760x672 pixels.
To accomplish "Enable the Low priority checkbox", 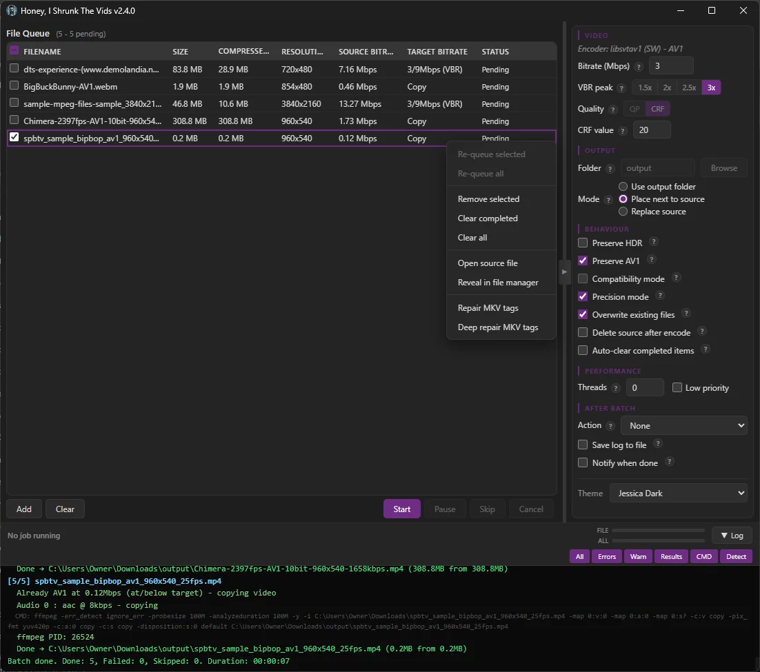I will click(677, 387).
